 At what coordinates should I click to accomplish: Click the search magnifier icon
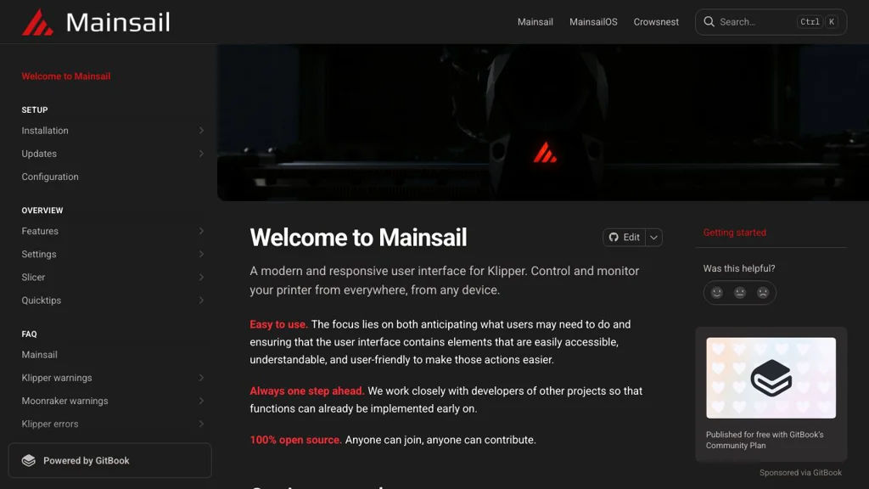(x=709, y=21)
